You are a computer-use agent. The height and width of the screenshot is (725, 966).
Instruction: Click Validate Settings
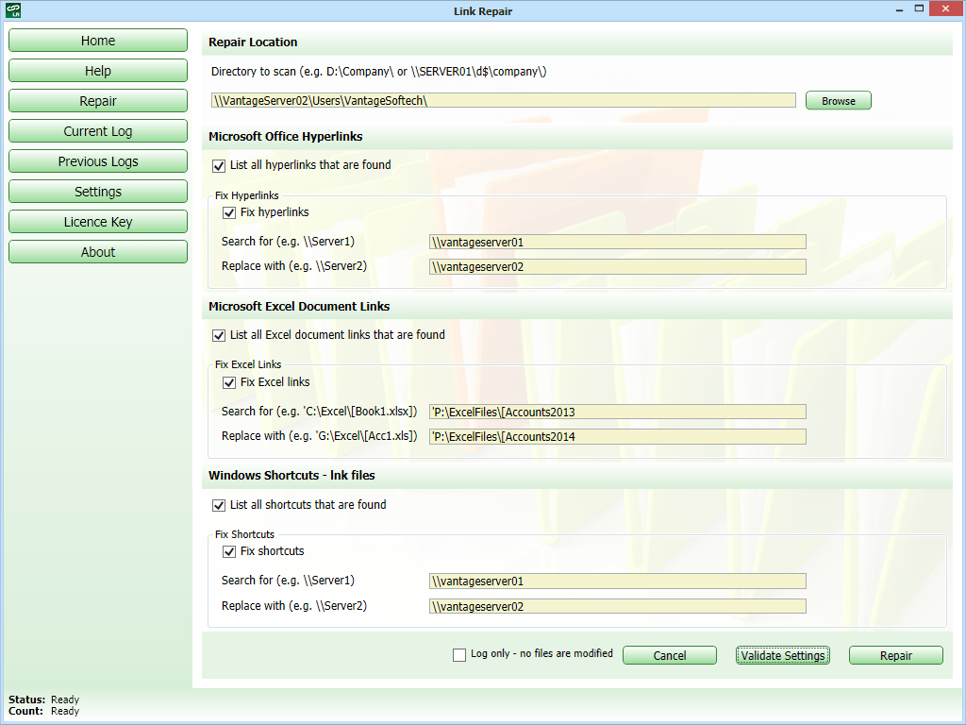(x=782, y=654)
